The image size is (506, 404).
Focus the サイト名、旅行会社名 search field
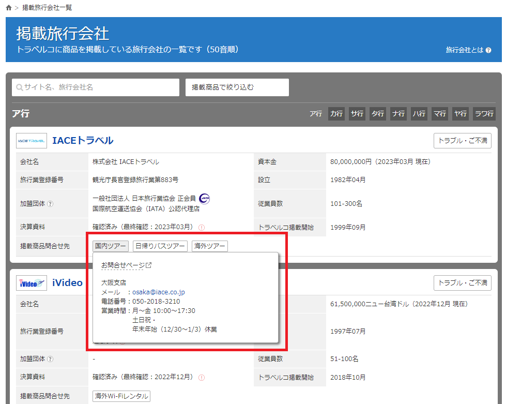[x=96, y=87]
